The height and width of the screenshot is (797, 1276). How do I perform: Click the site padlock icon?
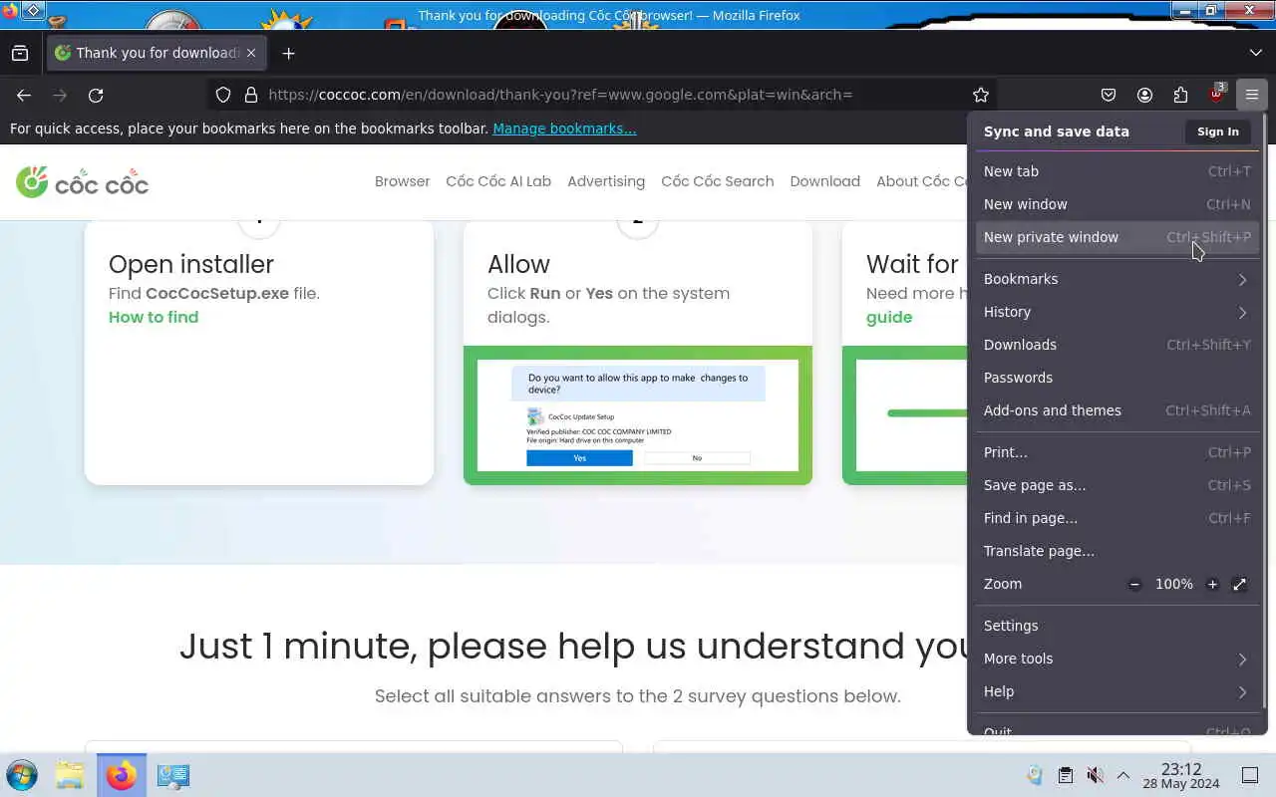(251, 95)
